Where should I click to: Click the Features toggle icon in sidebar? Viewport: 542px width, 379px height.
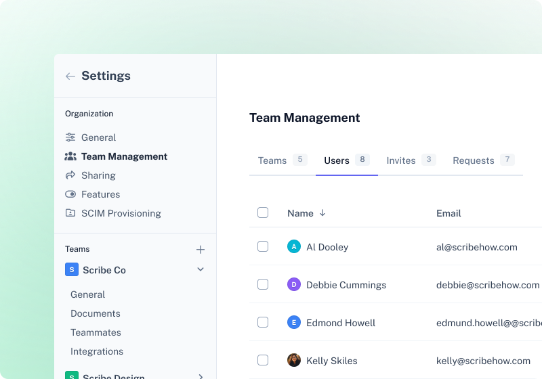pyautogui.click(x=70, y=194)
